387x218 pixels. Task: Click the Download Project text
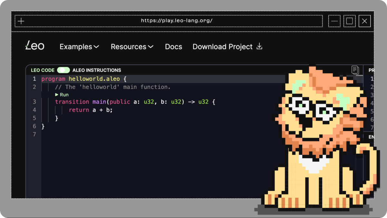pos(223,47)
